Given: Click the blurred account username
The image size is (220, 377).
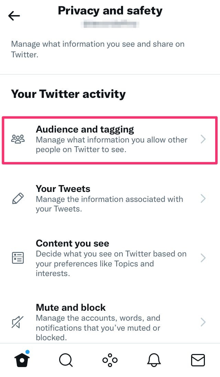Looking at the screenshot, I should 110,25.
